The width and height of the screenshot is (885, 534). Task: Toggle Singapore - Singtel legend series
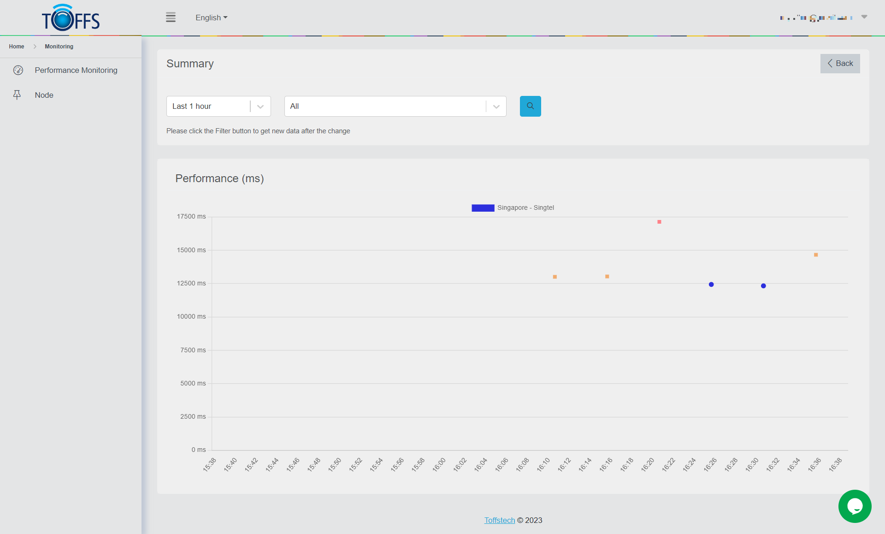click(525, 208)
